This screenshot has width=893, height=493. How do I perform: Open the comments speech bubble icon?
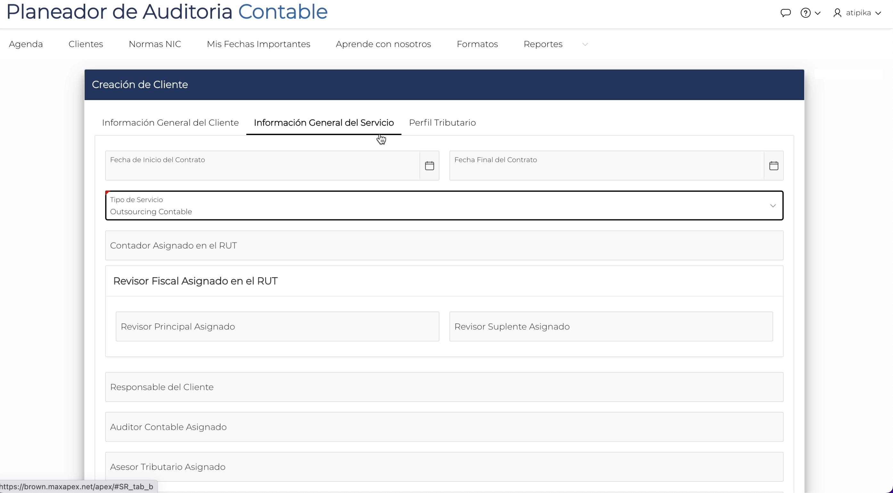[786, 13]
